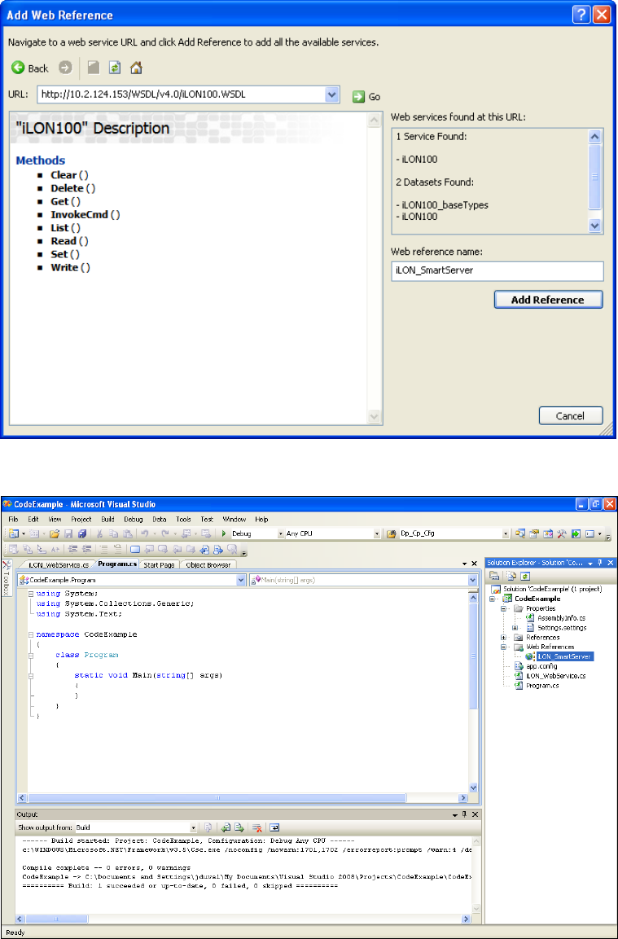The height and width of the screenshot is (939, 618).
Task: Toggle Word Wrap icon in Output pane
Action: pos(274,827)
